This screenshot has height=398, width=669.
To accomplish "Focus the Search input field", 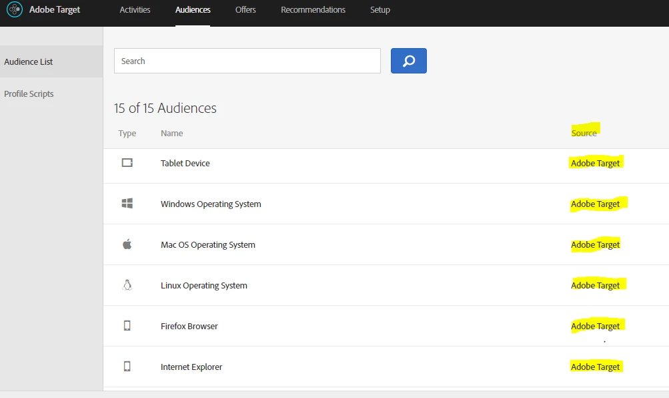I will (247, 61).
